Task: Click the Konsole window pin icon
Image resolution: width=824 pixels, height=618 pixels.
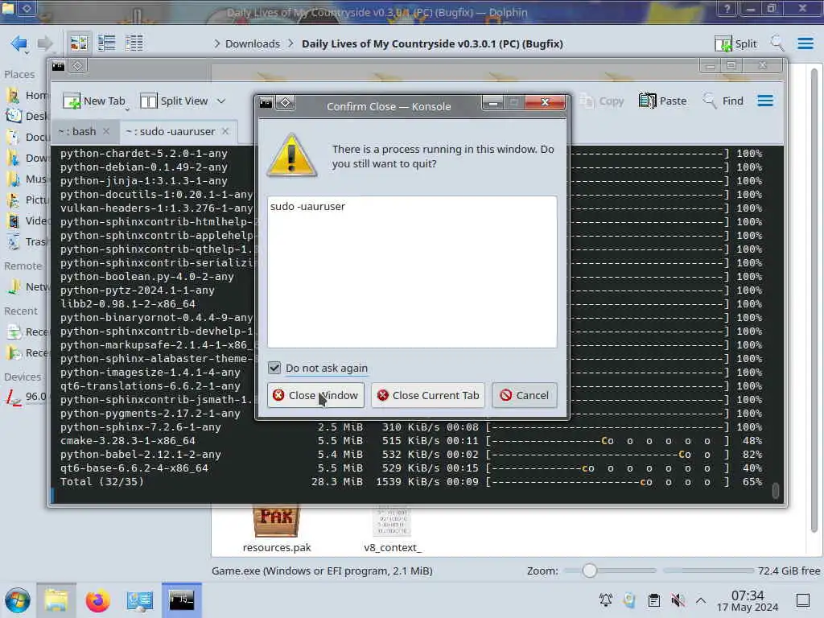Action: 77,66
